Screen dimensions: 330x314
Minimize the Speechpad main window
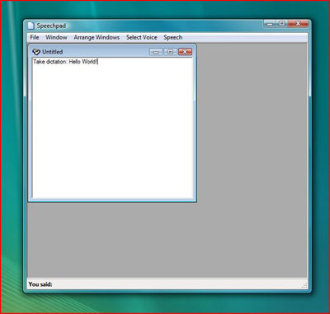(x=270, y=24)
